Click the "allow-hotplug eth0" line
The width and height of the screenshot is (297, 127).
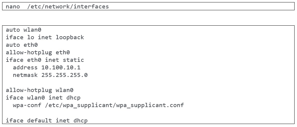coord(38,52)
